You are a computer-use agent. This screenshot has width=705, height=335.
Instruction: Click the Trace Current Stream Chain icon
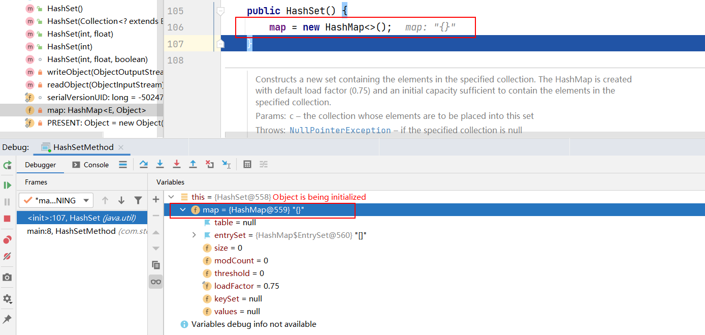click(264, 164)
